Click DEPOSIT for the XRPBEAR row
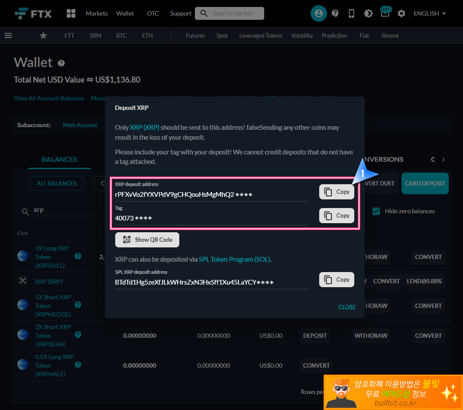Viewport: 463px width, 410px height. (315, 336)
